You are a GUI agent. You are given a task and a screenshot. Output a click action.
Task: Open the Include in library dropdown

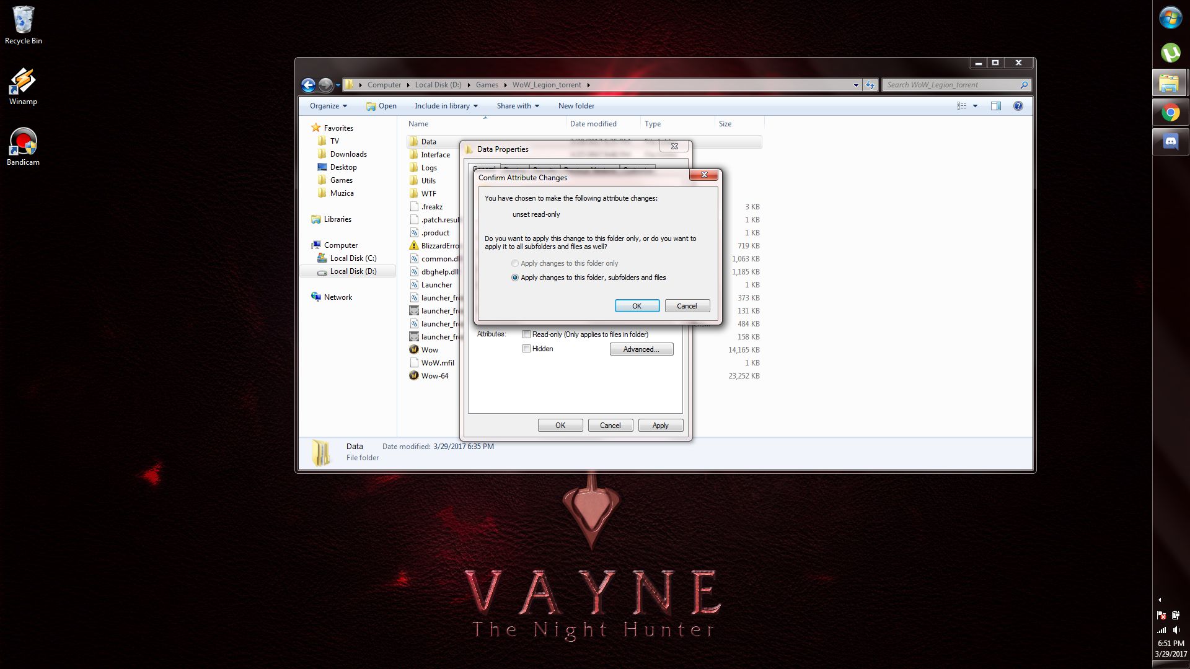(446, 106)
